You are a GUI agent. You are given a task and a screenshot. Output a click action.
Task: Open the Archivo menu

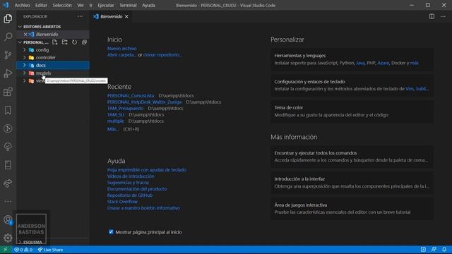pyautogui.click(x=22, y=5)
